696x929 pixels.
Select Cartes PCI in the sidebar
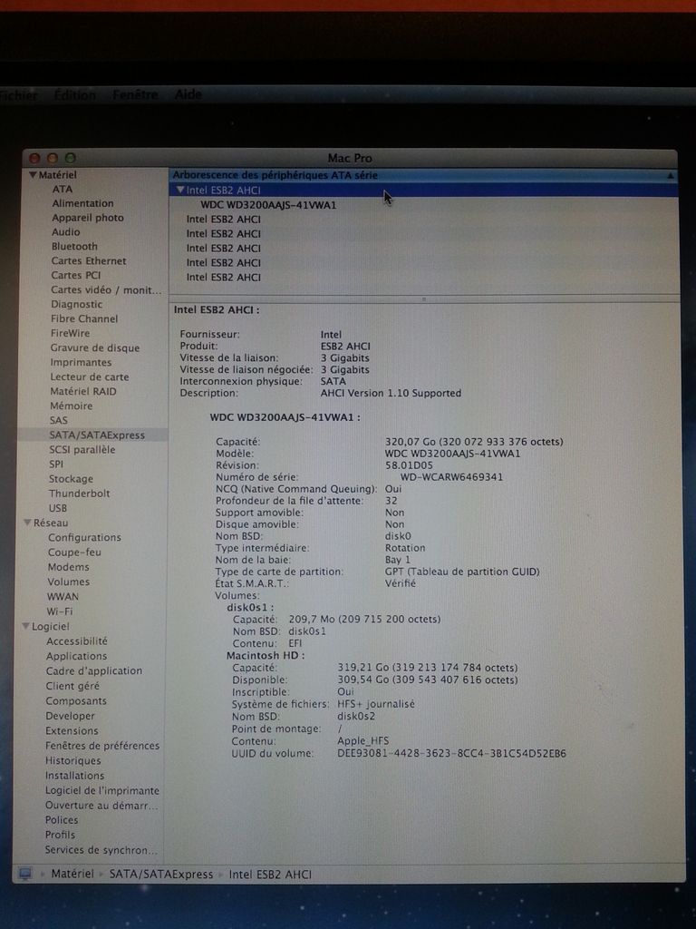tap(76, 275)
